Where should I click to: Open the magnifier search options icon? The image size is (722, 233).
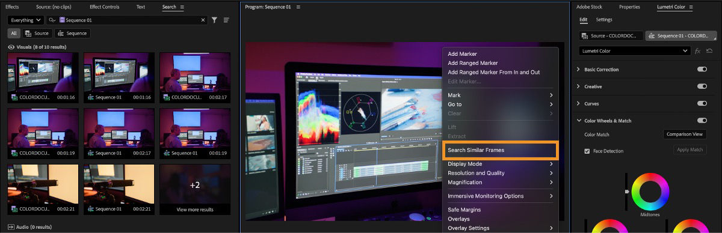click(x=52, y=20)
